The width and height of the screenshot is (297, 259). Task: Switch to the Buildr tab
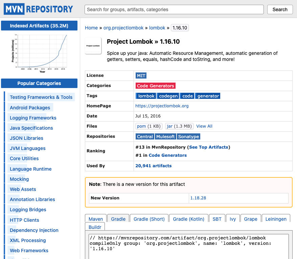(95, 227)
